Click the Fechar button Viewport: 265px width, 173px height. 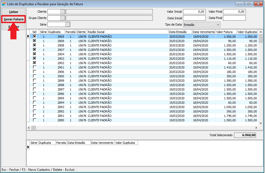(x=13, y=27)
